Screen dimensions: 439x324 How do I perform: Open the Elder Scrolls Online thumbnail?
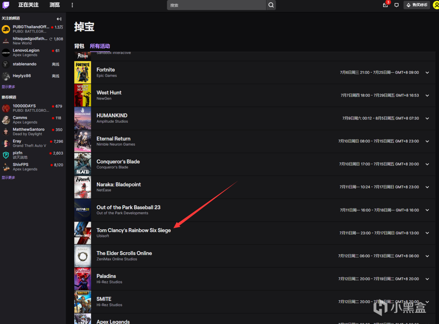(83, 256)
